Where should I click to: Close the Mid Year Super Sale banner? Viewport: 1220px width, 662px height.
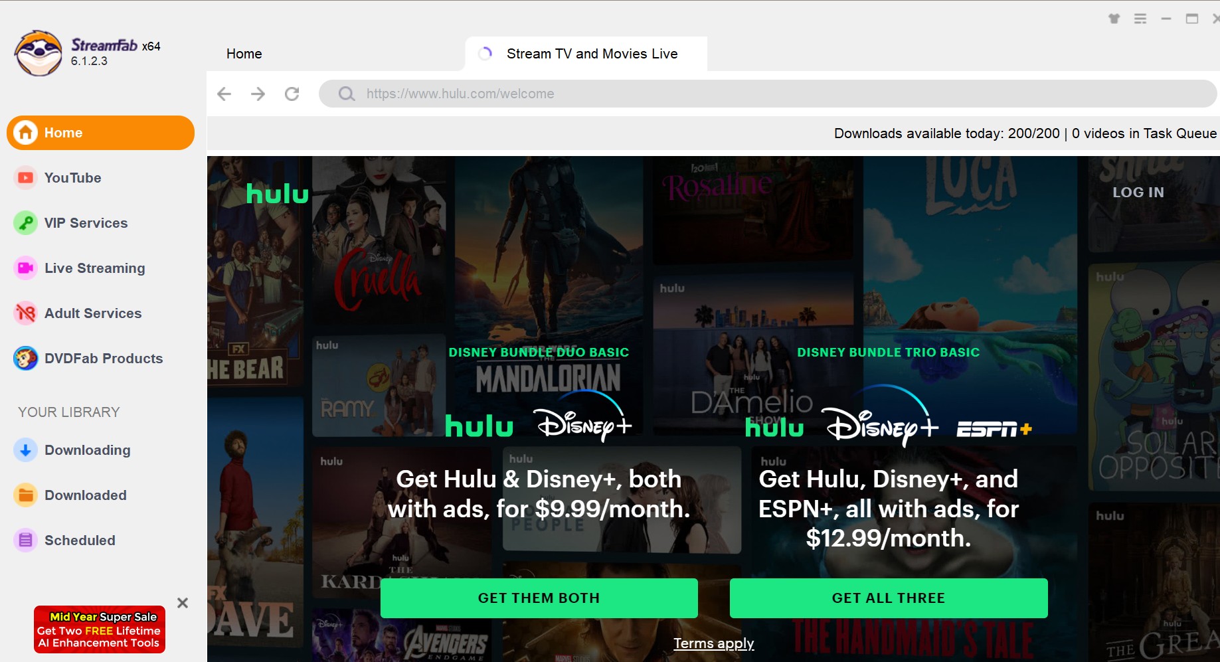pyautogui.click(x=183, y=603)
